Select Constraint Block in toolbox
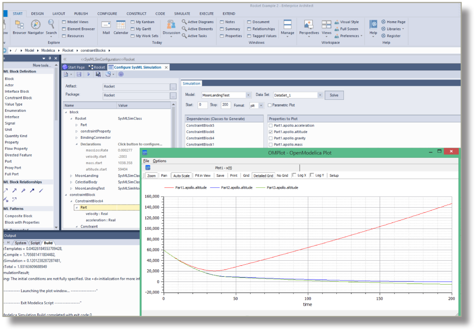This screenshot has height=331, width=476. [x=18, y=98]
